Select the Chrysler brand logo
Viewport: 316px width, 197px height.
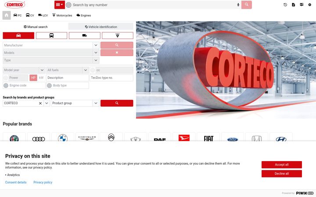point(87,138)
